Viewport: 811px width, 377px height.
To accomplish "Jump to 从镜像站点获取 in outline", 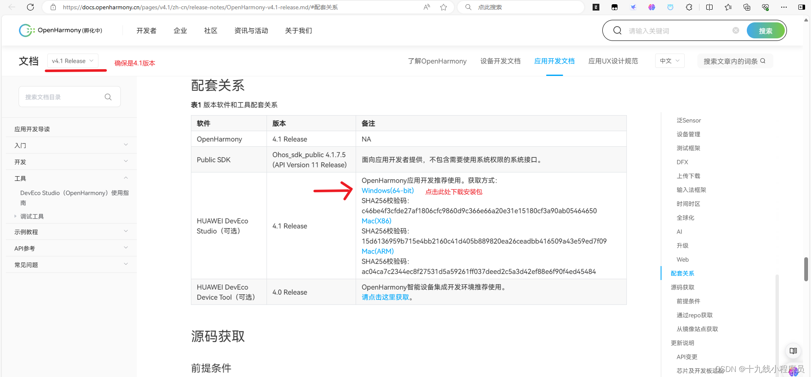I will click(697, 329).
